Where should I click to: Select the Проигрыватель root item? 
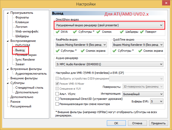click(22, 13)
